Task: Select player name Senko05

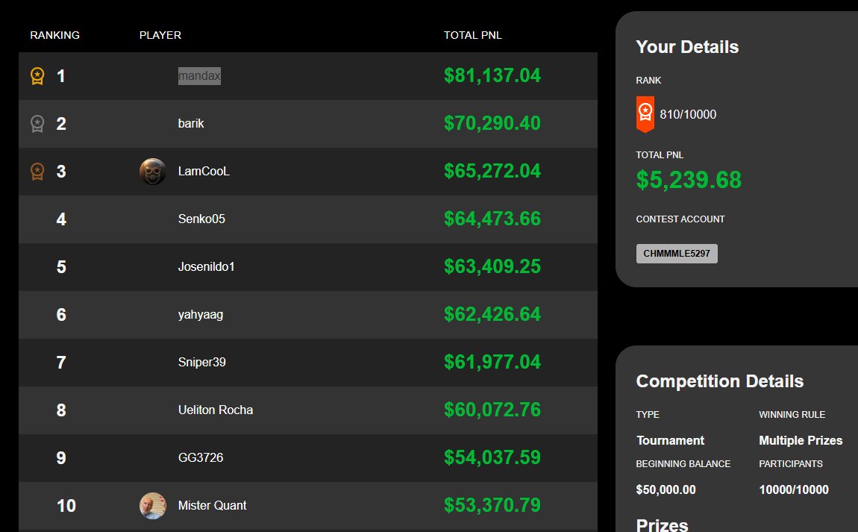Action: [201, 219]
